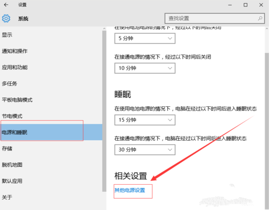Click the sidebar vertical scrollbar
The image size is (270, 210).
point(104,111)
